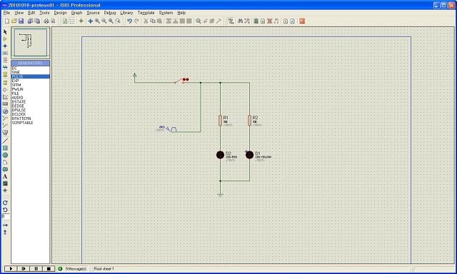Select the 2D circle graphics tool
The image size is (457, 274).
[x=5, y=156]
